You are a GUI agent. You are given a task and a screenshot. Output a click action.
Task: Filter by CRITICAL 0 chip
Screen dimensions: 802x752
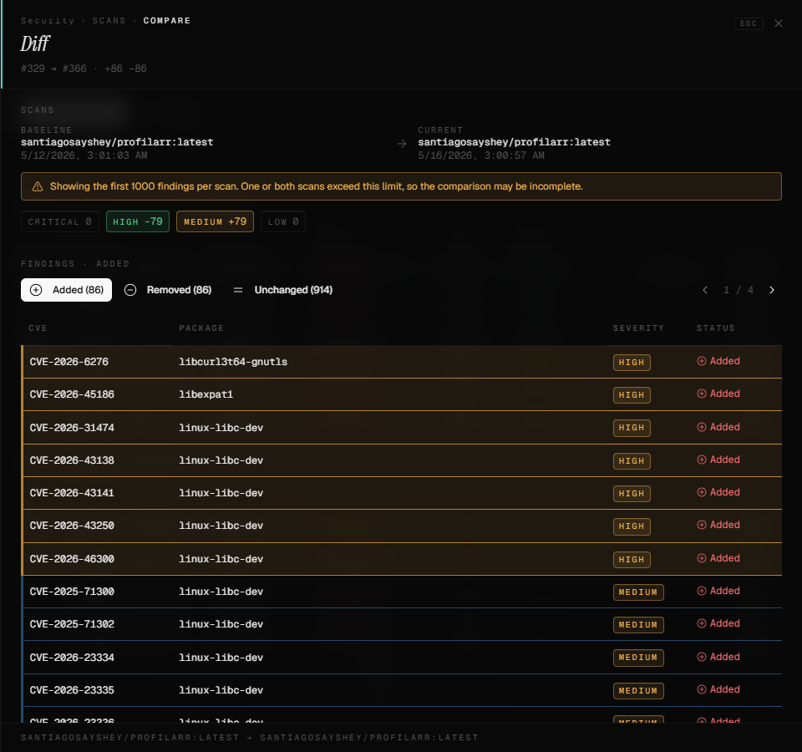point(60,221)
